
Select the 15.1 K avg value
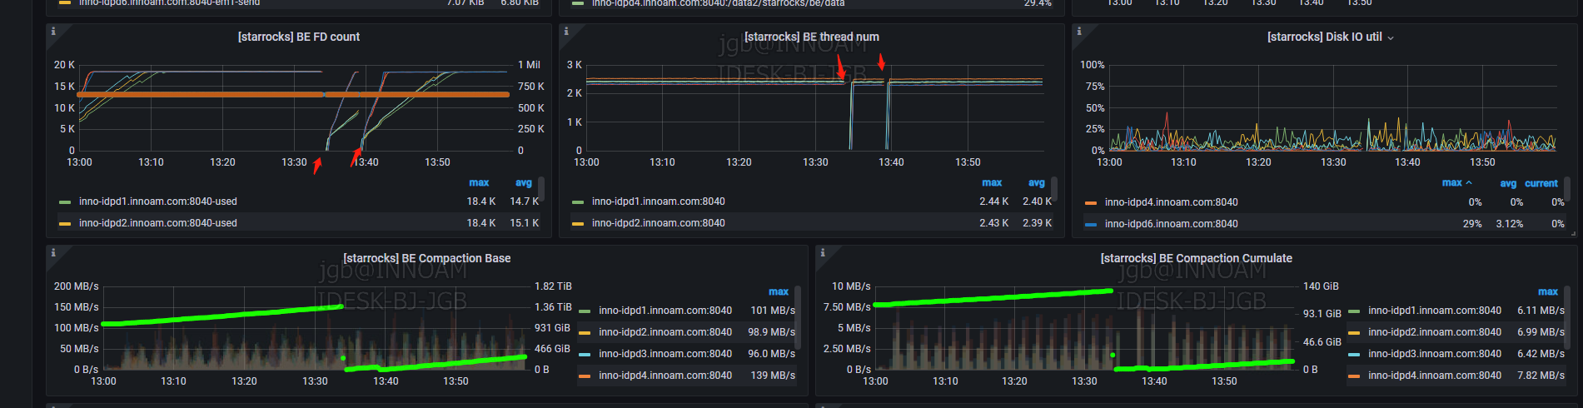(x=525, y=223)
